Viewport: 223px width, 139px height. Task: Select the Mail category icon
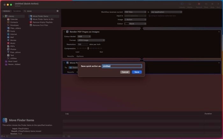click(x=8, y=37)
